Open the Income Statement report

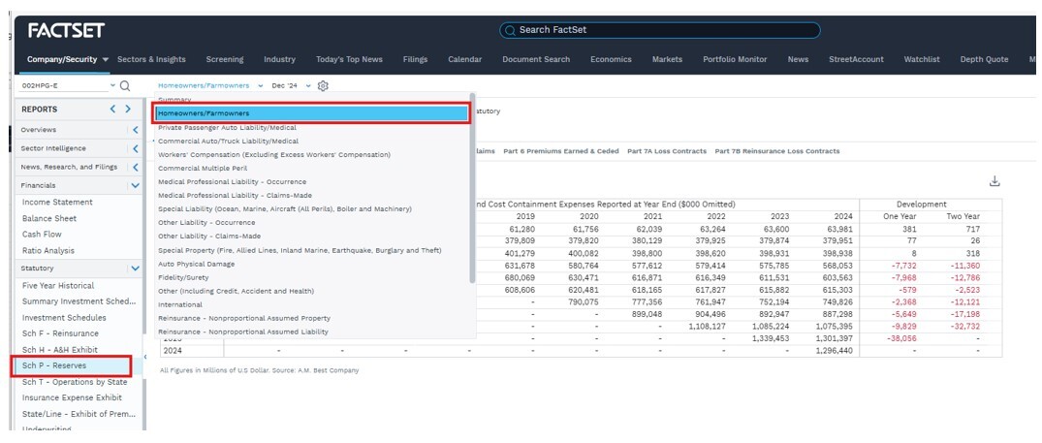[x=57, y=202]
